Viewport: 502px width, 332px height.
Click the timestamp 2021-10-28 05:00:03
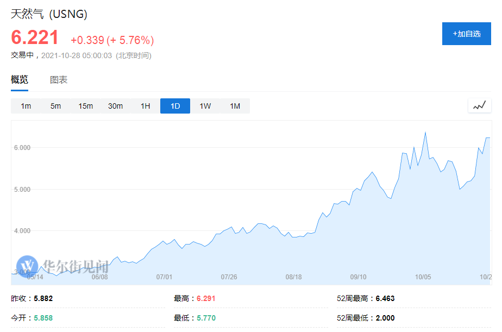77,55
